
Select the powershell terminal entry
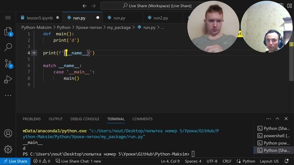click(274, 136)
